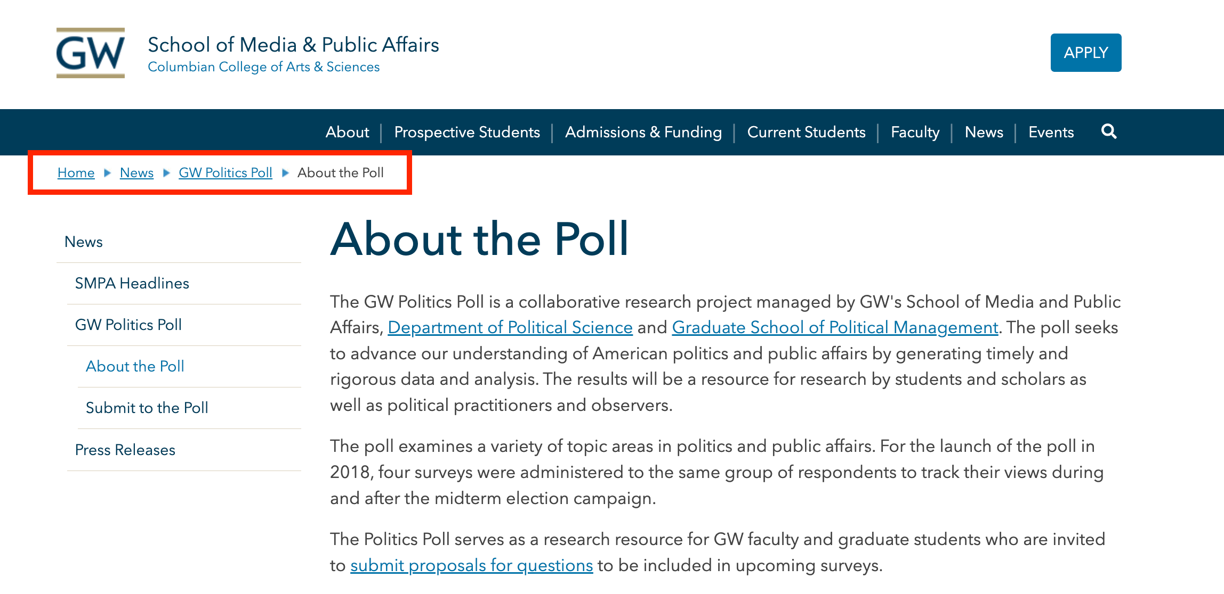Open Prospective Students menu item
Viewport: 1224px width, 594px height.
pos(467,132)
